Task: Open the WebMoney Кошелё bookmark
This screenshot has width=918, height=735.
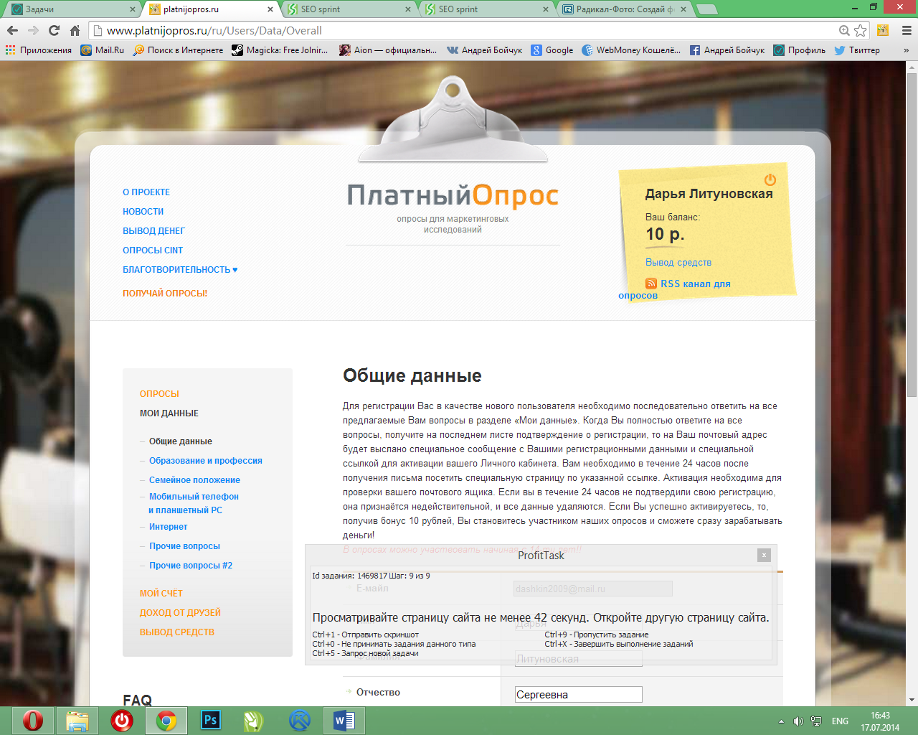Action: pos(632,50)
